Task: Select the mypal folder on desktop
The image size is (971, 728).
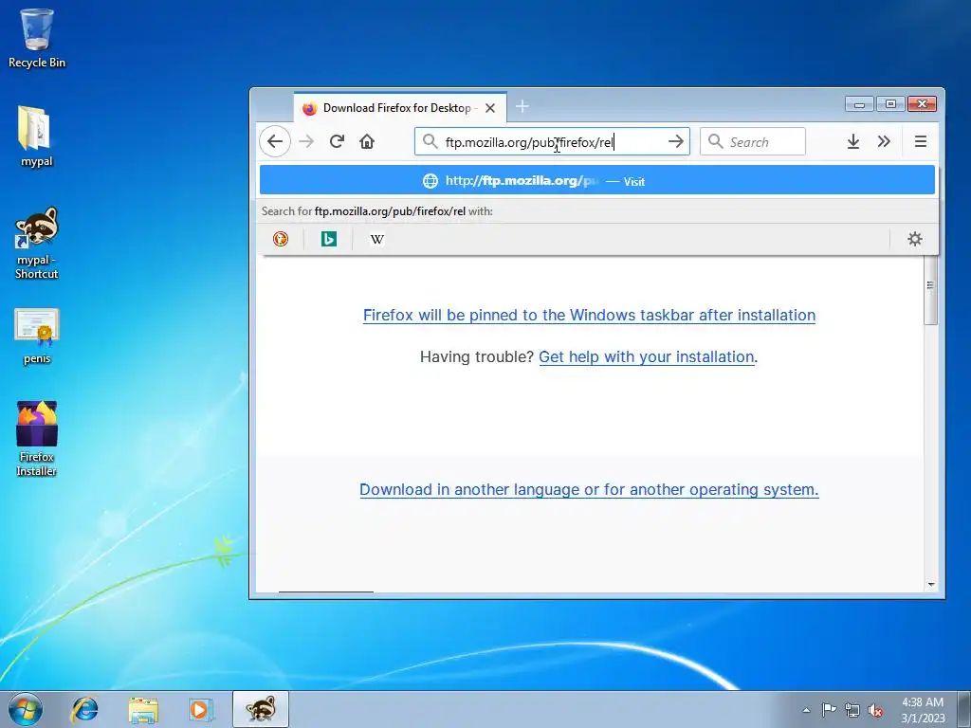Action: tap(37, 136)
